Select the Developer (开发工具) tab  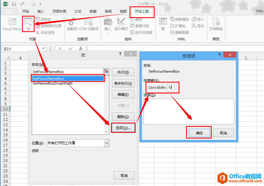142,11
